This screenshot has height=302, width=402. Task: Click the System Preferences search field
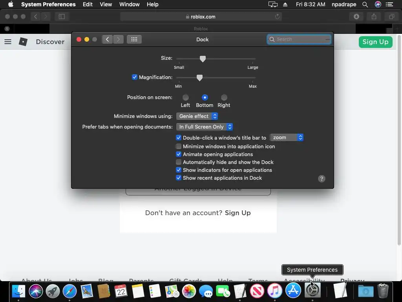click(x=299, y=39)
